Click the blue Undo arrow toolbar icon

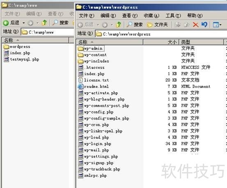point(204,25)
